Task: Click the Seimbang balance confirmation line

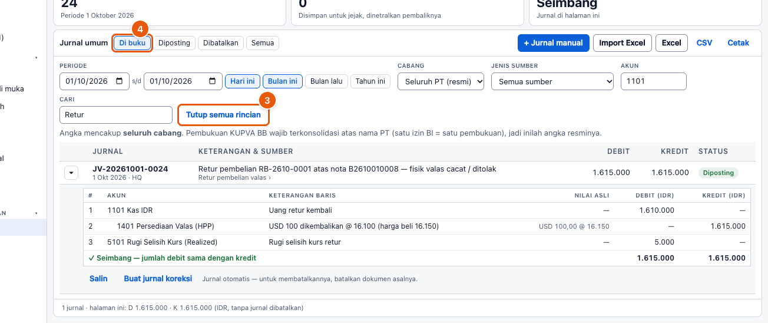Action: click(173, 258)
